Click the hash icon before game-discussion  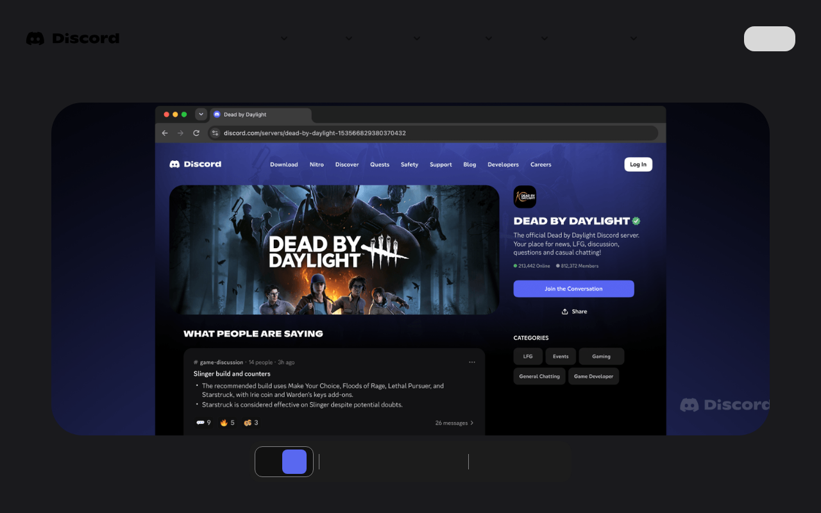(196, 362)
